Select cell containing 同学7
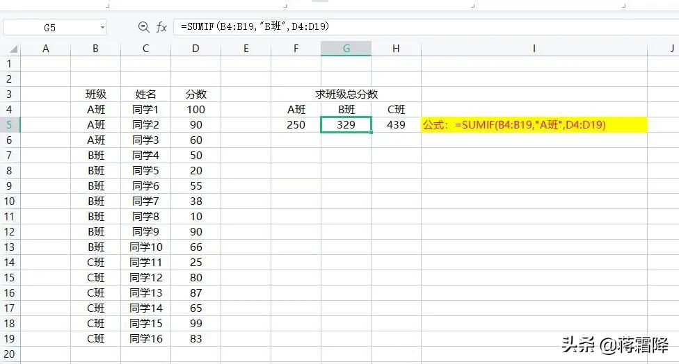The height and width of the screenshot is (364, 679). click(x=145, y=201)
